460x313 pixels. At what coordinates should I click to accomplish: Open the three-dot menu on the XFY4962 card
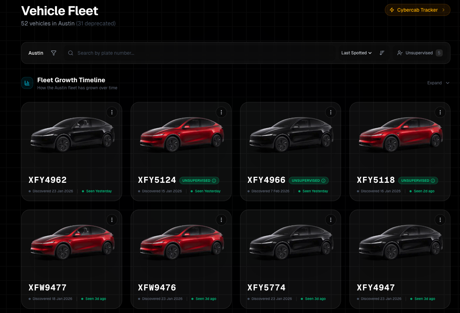[x=112, y=112]
